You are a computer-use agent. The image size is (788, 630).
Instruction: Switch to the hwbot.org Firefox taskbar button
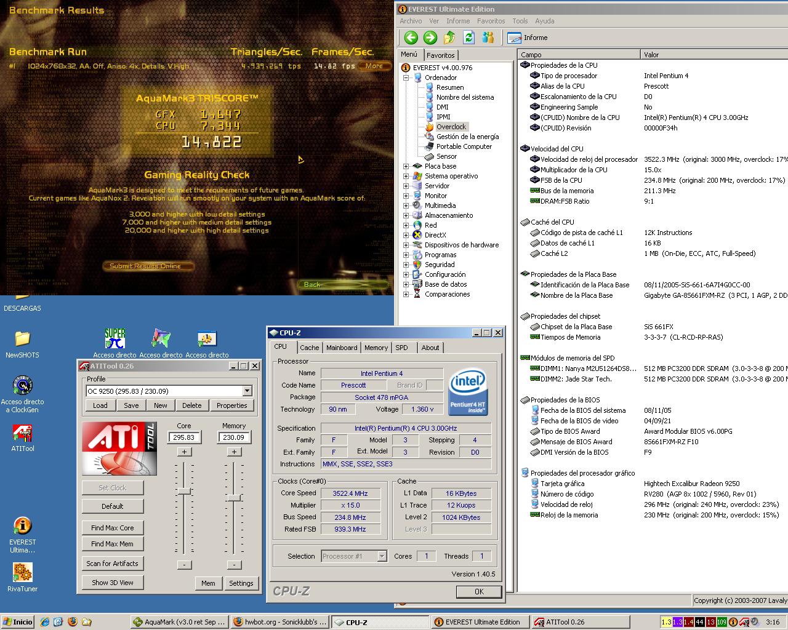(x=280, y=622)
